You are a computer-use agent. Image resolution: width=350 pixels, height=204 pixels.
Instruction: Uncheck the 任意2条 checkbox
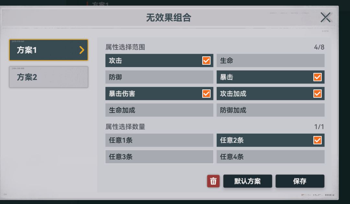point(317,140)
